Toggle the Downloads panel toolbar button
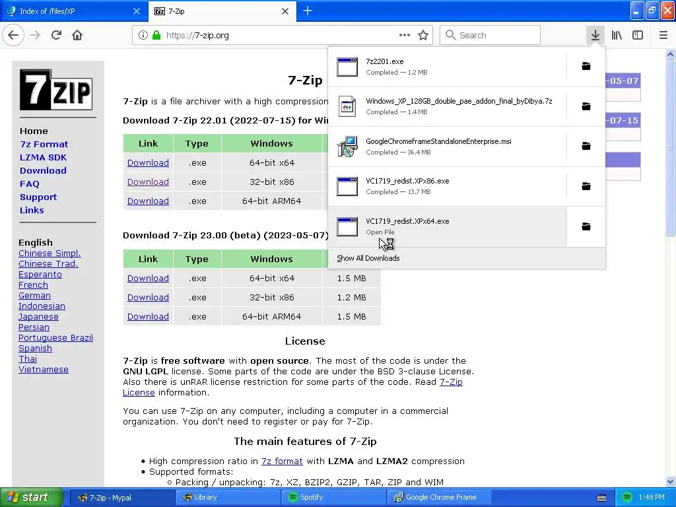 coord(595,36)
